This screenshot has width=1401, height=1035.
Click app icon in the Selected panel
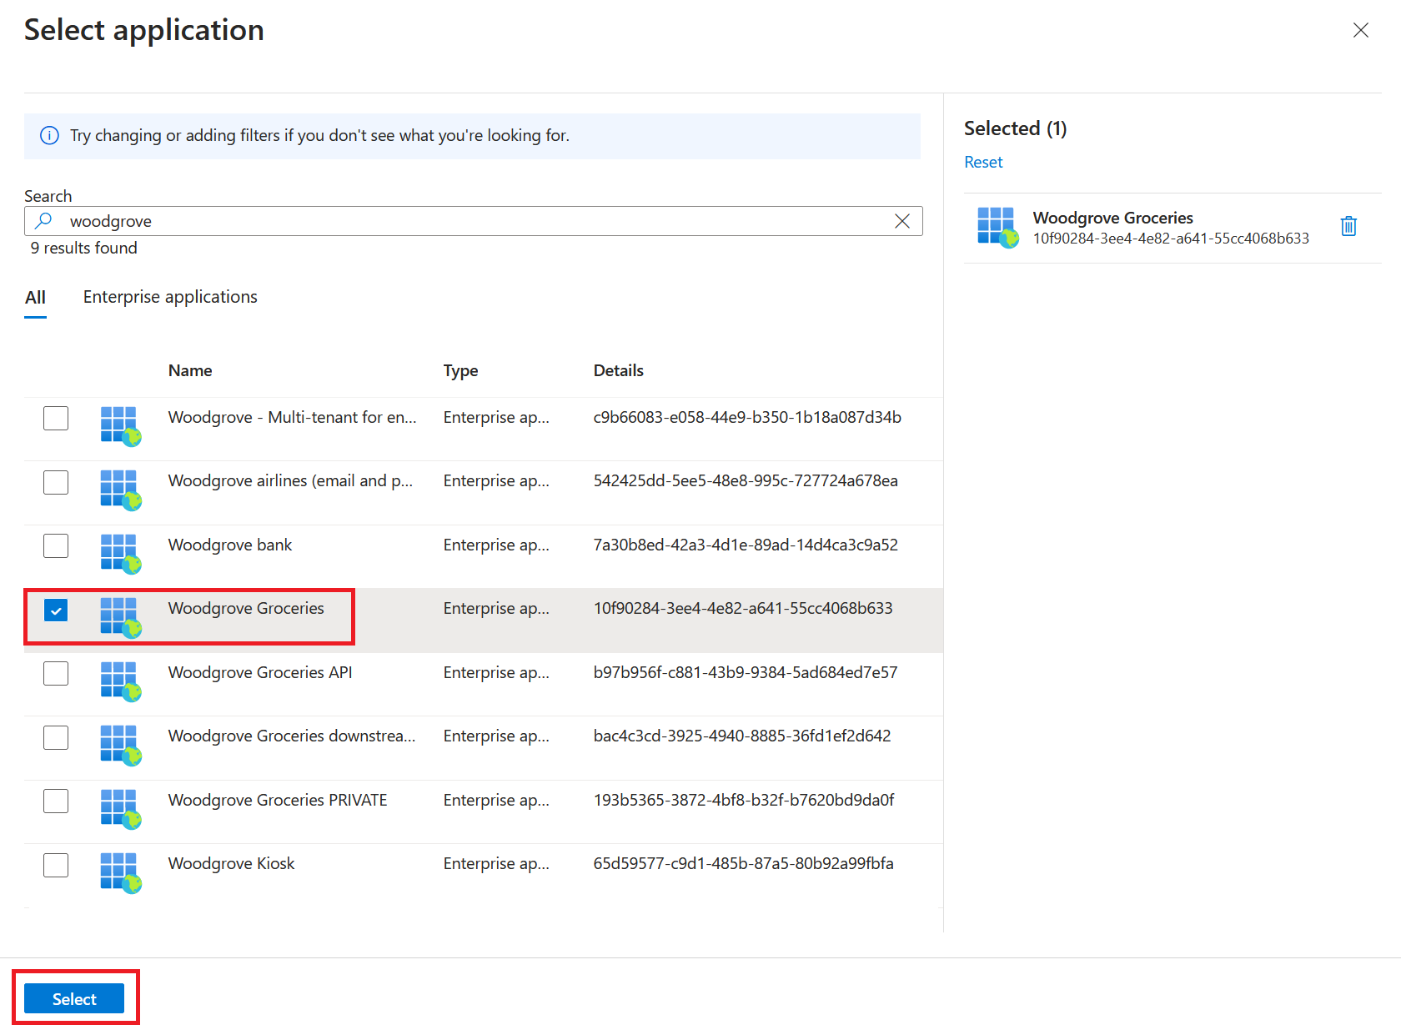click(x=997, y=227)
